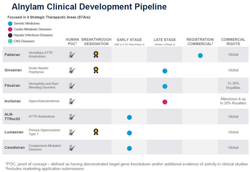Click the Commercial Rights column header
Viewport: 250px width, 172px height.
(233, 41)
